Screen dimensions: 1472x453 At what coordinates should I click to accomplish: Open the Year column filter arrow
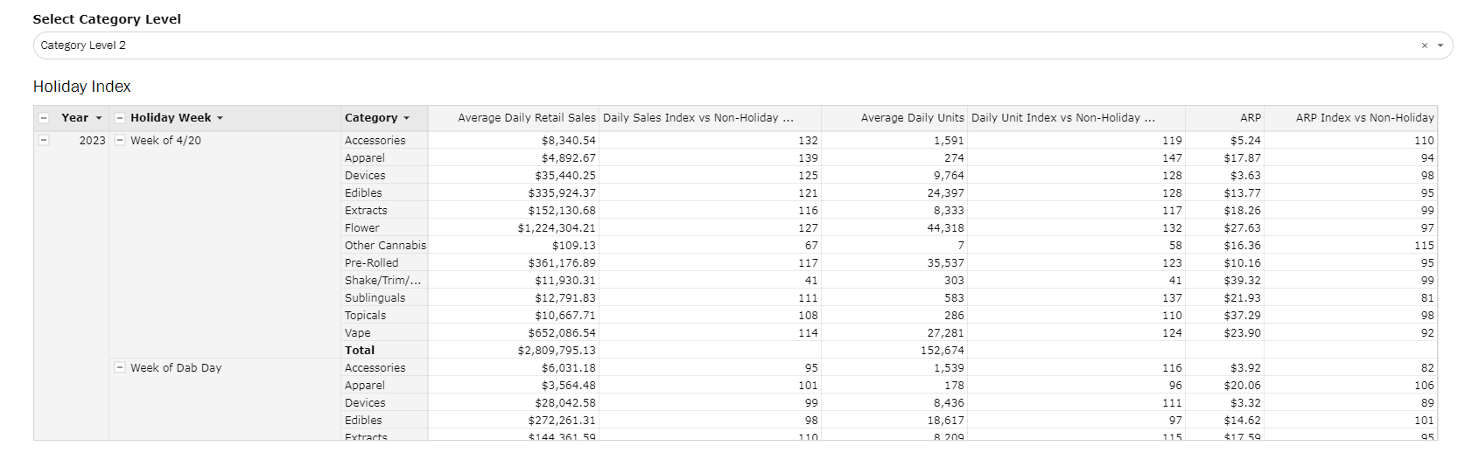click(99, 118)
